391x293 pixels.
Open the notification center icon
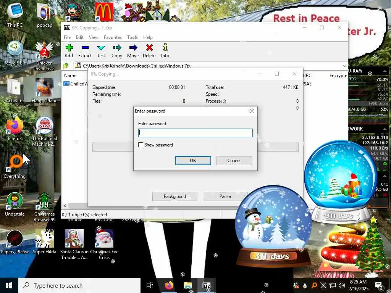tap(379, 286)
